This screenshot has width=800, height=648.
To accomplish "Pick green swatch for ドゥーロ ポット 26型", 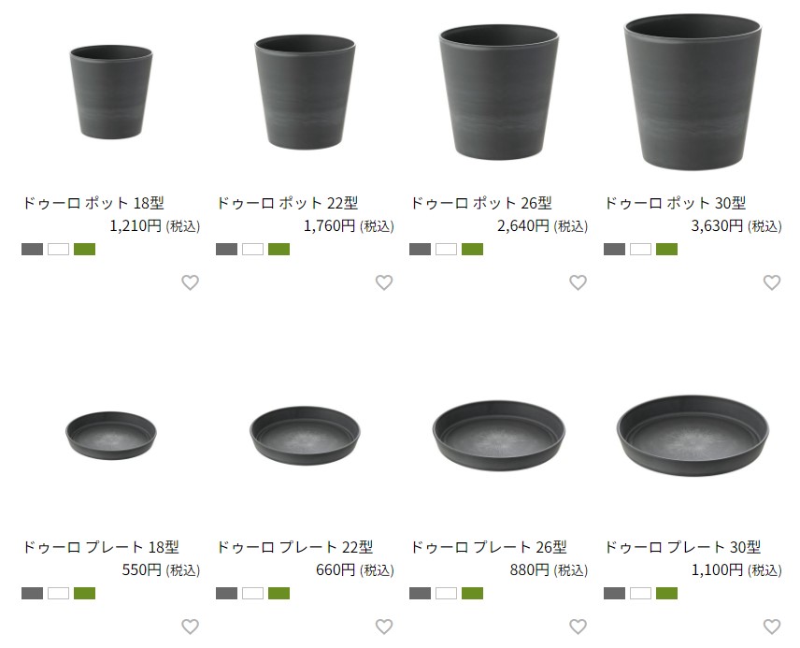I will [473, 249].
